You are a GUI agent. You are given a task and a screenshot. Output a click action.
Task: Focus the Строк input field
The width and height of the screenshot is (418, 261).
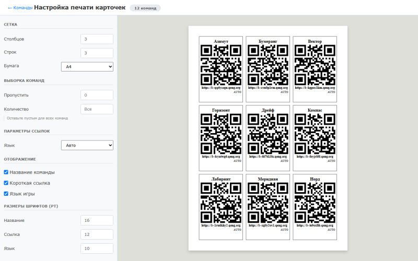97,53
